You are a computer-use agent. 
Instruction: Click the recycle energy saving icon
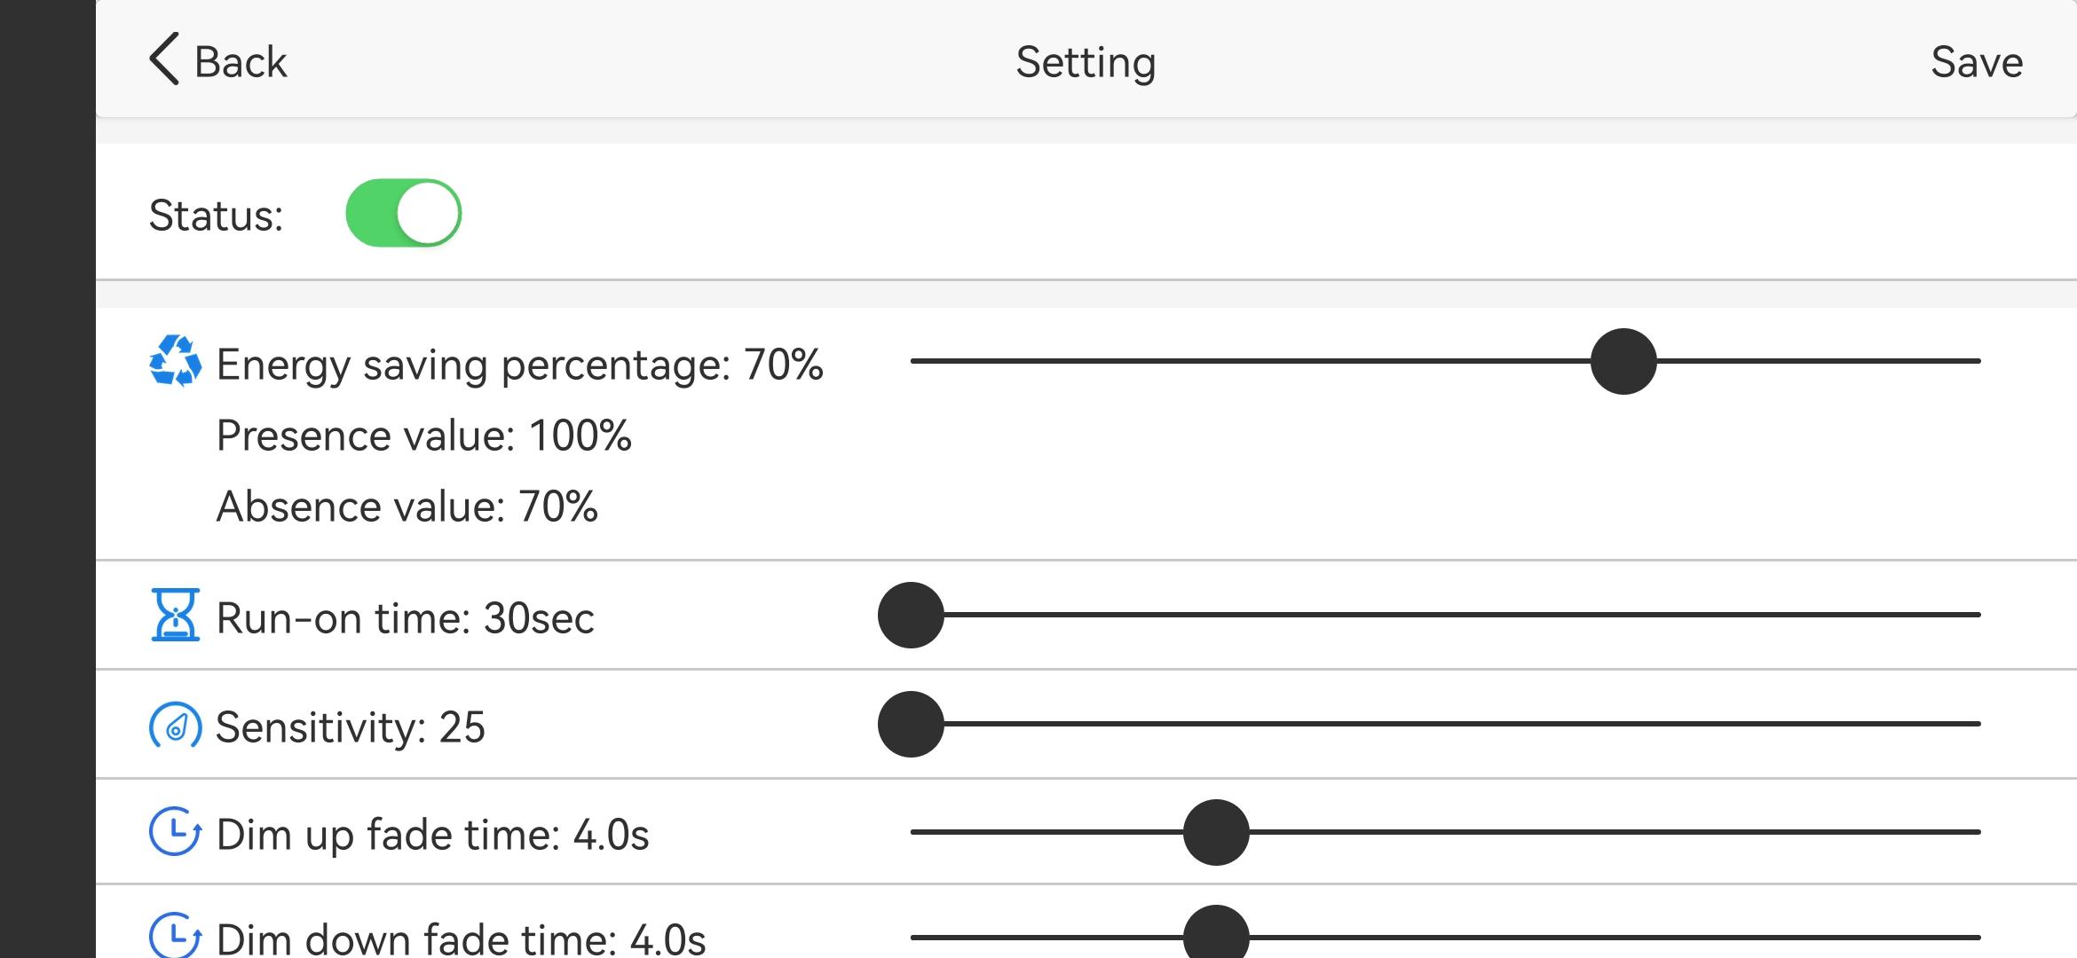point(175,361)
